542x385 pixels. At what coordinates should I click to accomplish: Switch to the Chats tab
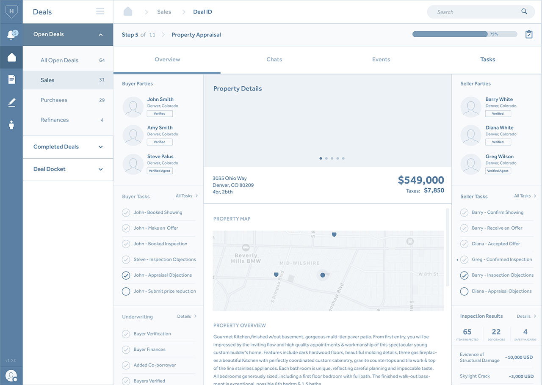(274, 60)
